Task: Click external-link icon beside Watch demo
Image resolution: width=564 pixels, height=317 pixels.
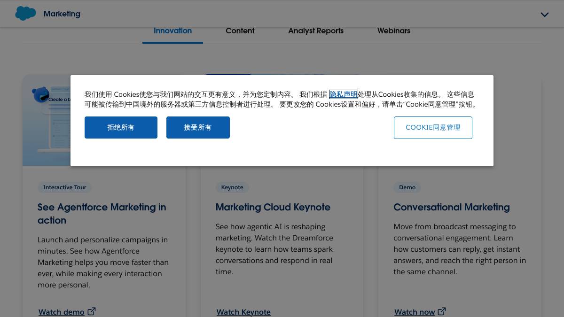Action: pyautogui.click(x=92, y=311)
